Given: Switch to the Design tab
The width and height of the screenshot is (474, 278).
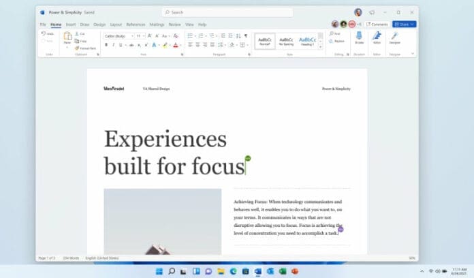Looking at the screenshot, I should click(99, 25).
